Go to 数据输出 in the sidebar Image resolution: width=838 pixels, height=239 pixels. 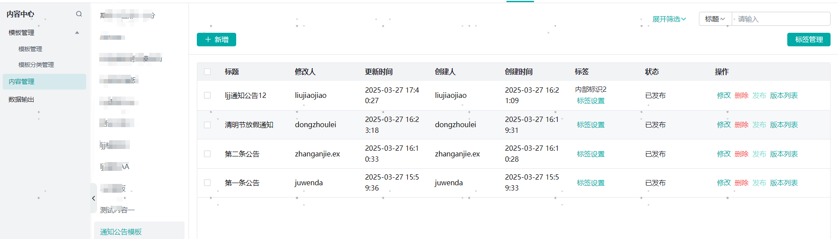(21, 100)
